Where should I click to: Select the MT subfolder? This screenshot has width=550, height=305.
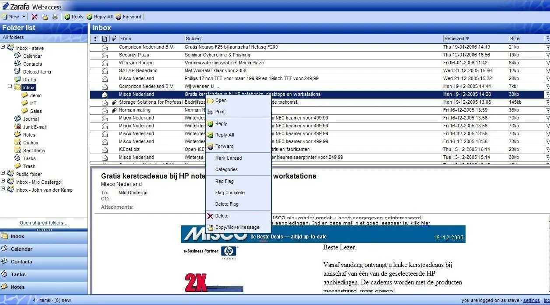coord(33,103)
